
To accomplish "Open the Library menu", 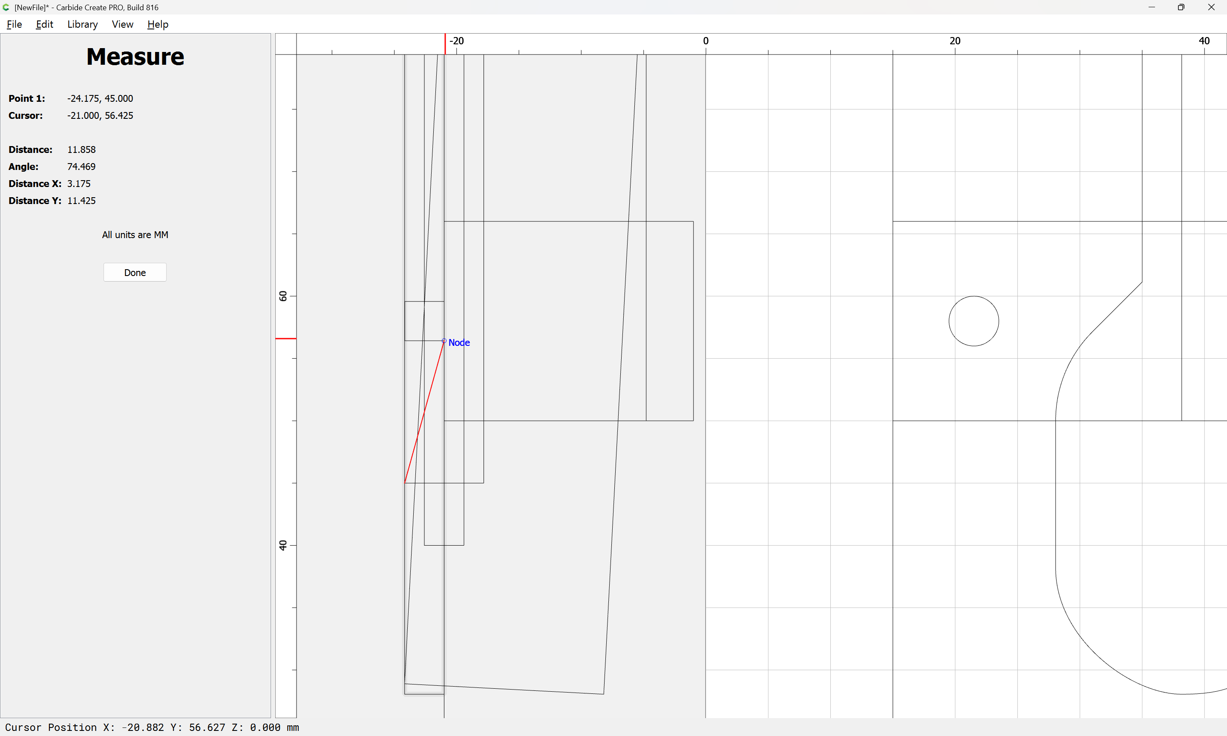I will pyautogui.click(x=82, y=24).
